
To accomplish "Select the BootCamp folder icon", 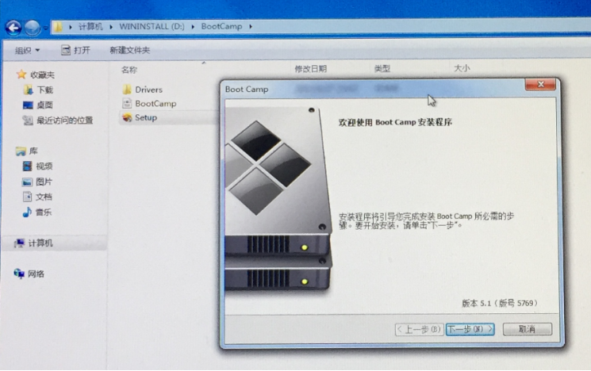I will pos(127,104).
